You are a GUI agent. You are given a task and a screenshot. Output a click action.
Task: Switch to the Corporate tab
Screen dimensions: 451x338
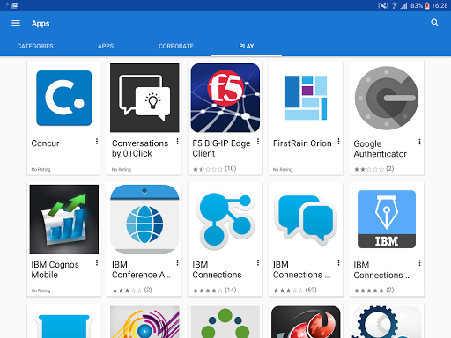tap(176, 46)
